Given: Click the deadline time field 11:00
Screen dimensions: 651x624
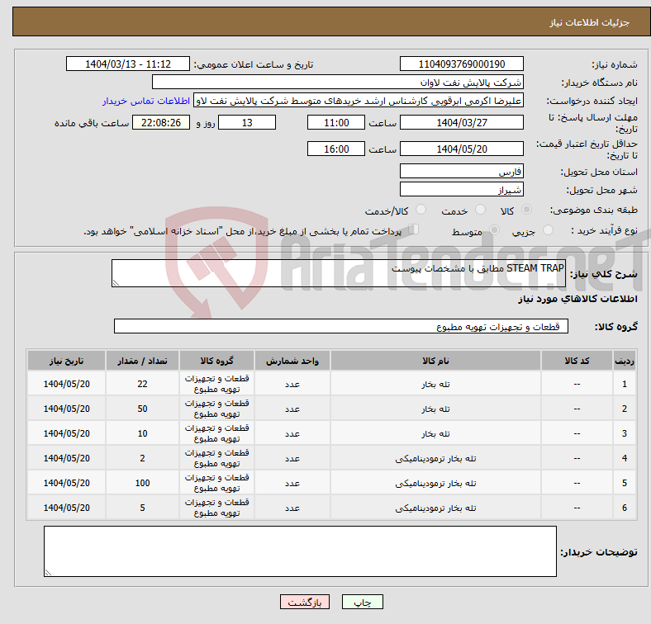Looking at the screenshot, I should tap(336, 122).
